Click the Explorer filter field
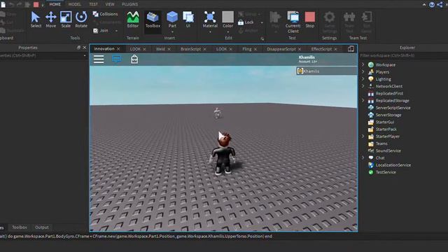 tap(403, 55)
